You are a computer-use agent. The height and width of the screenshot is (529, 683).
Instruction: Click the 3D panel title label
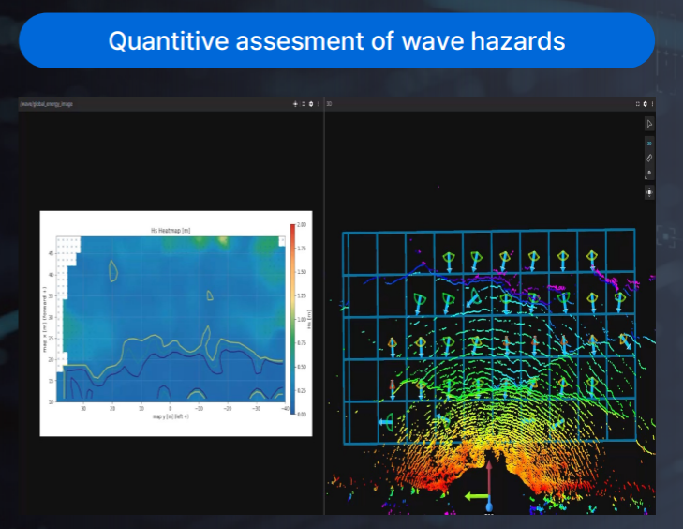[329, 104]
